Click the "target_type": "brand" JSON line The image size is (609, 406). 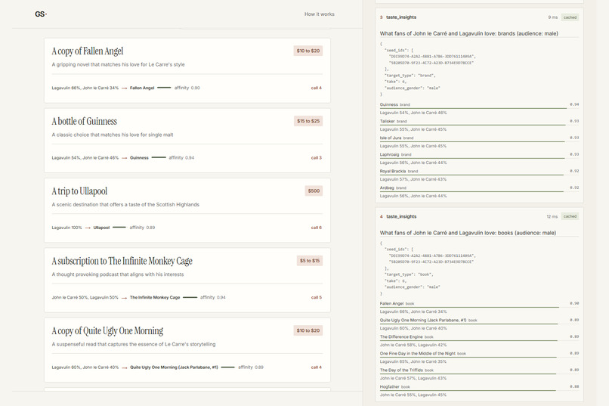point(410,76)
